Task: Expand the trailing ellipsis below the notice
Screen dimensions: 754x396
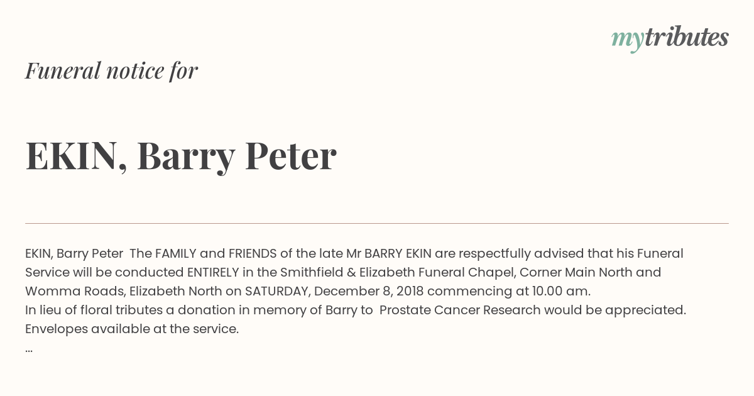Action: pyautogui.click(x=29, y=348)
